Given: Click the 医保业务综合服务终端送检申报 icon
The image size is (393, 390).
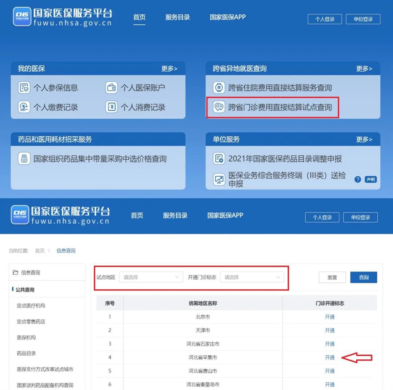Looking at the screenshot, I should [219, 180].
